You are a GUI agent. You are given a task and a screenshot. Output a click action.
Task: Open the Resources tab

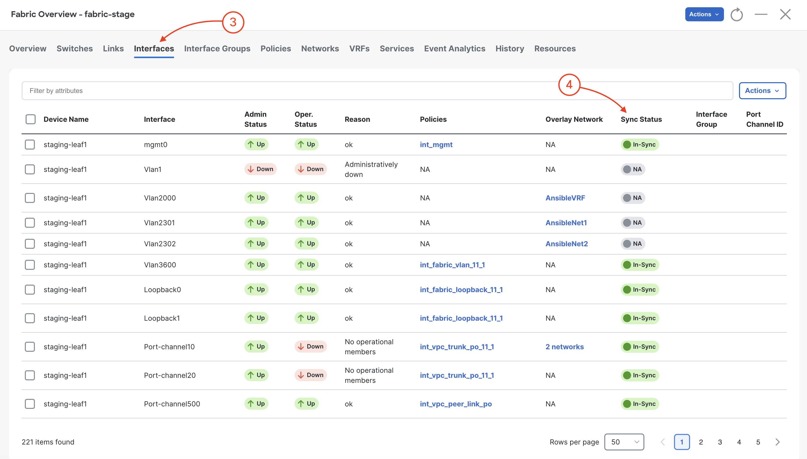(555, 49)
